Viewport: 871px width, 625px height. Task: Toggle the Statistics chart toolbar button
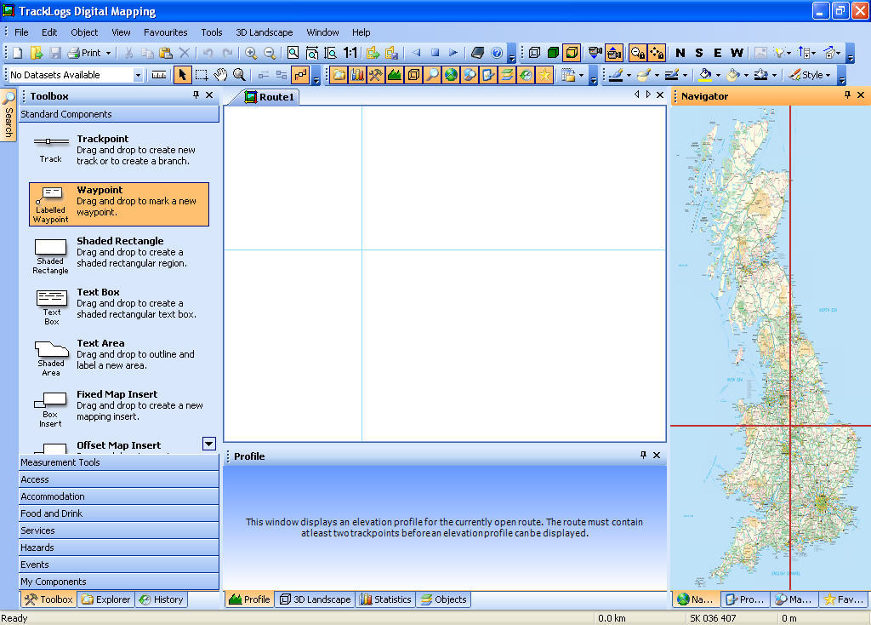pos(357,75)
